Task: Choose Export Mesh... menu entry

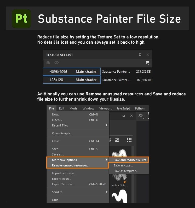Action: point(78,179)
